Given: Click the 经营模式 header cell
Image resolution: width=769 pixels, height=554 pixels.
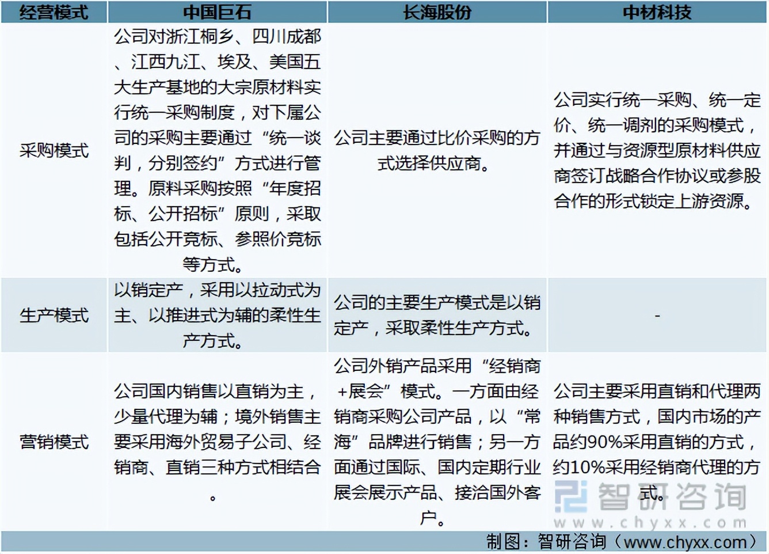Looking at the screenshot, I should pos(54,11).
